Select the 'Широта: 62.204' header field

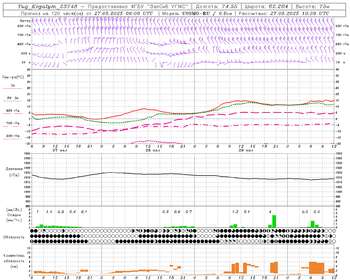[266, 7]
